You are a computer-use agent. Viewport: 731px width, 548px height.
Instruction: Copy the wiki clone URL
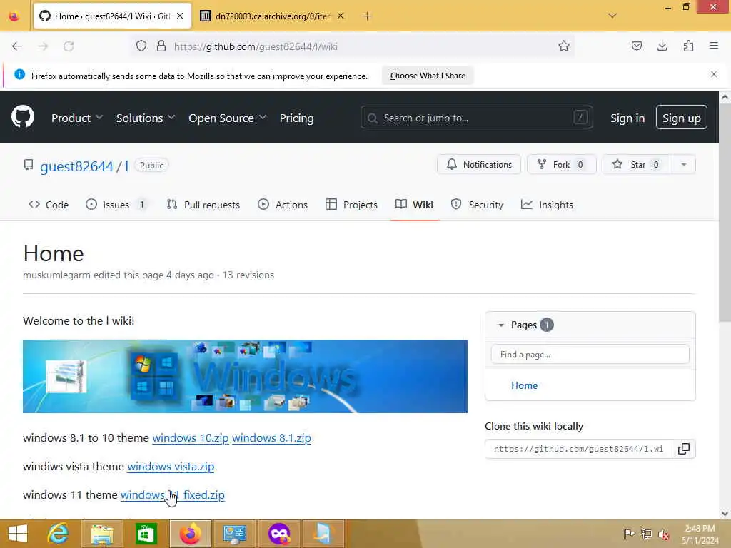tap(683, 450)
